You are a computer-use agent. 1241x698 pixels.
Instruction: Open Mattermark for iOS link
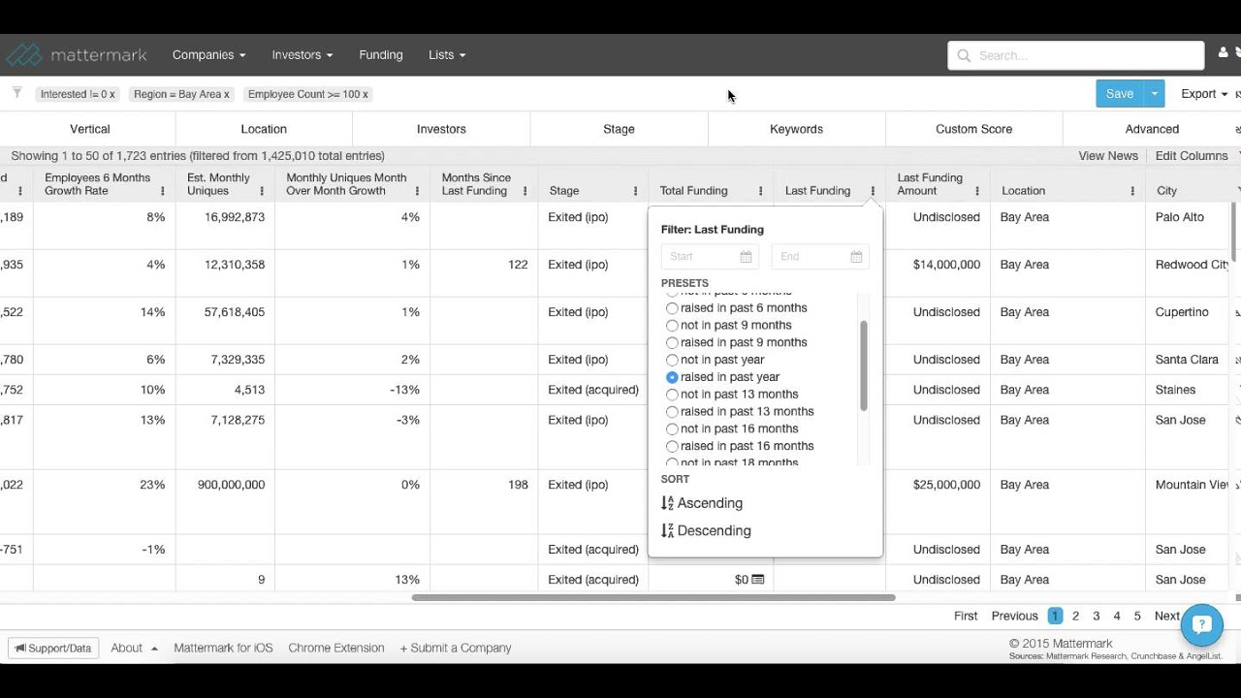click(223, 648)
